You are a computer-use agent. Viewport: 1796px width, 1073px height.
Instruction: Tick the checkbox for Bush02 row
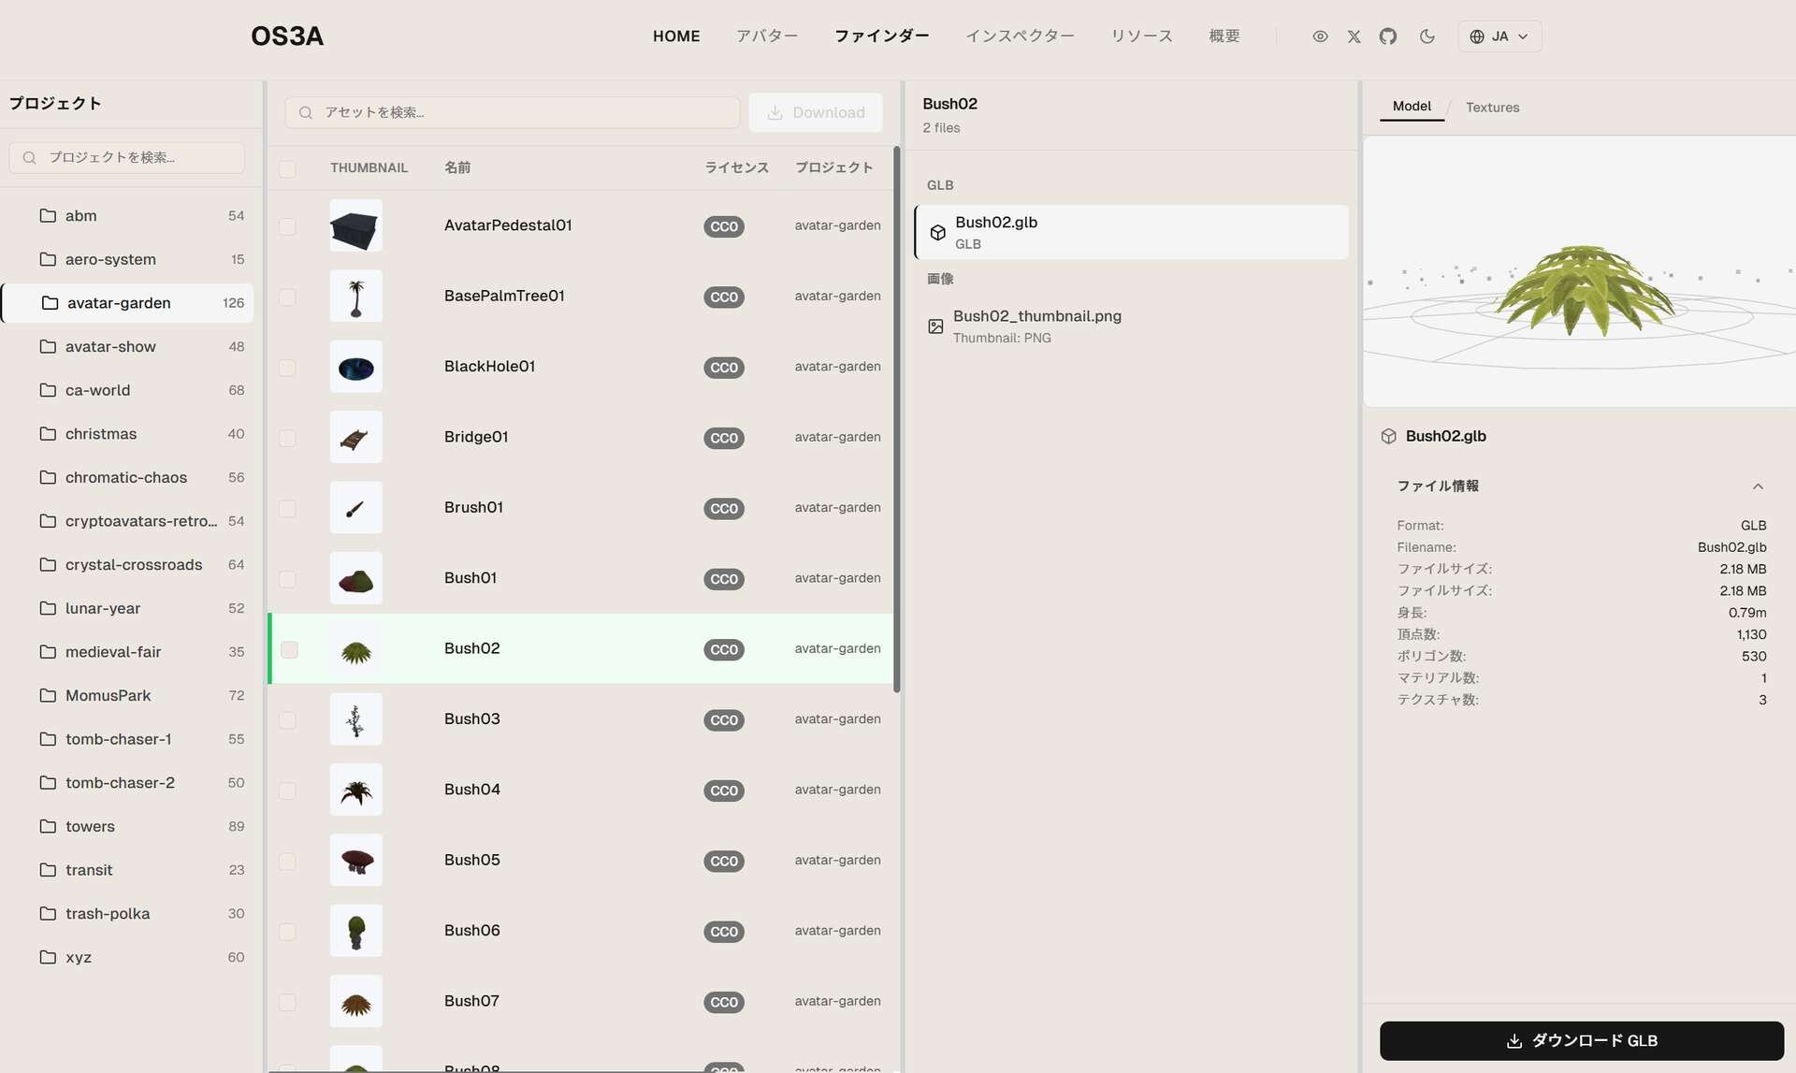pyautogui.click(x=289, y=649)
